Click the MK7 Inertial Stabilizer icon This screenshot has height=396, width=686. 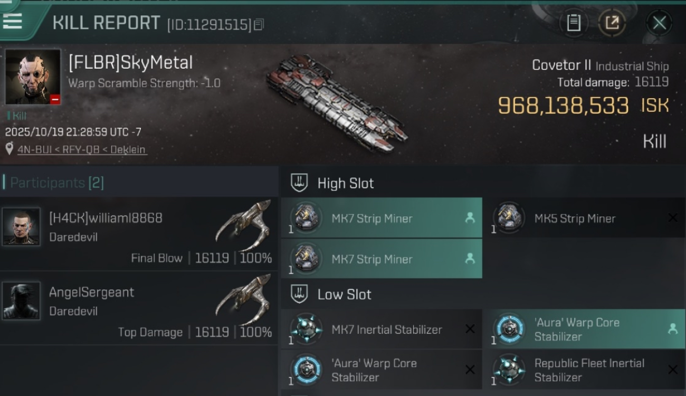coord(307,329)
